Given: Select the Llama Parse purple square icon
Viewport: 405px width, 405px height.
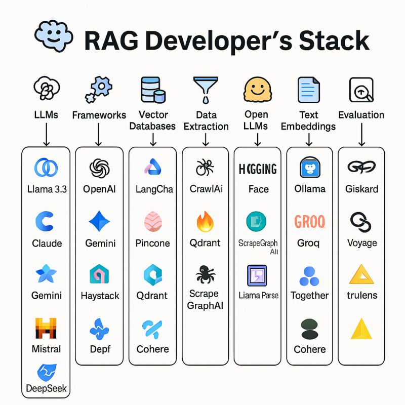Looking at the screenshot, I should click(257, 275).
